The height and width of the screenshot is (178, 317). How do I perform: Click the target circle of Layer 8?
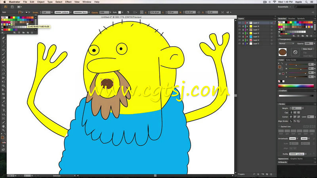click(x=271, y=26)
